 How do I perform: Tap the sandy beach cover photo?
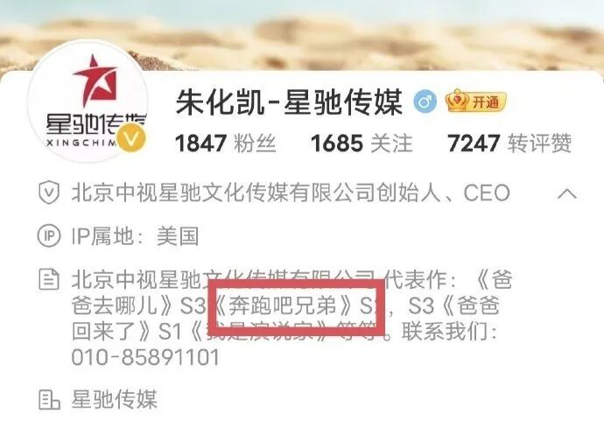coord(302,35)
